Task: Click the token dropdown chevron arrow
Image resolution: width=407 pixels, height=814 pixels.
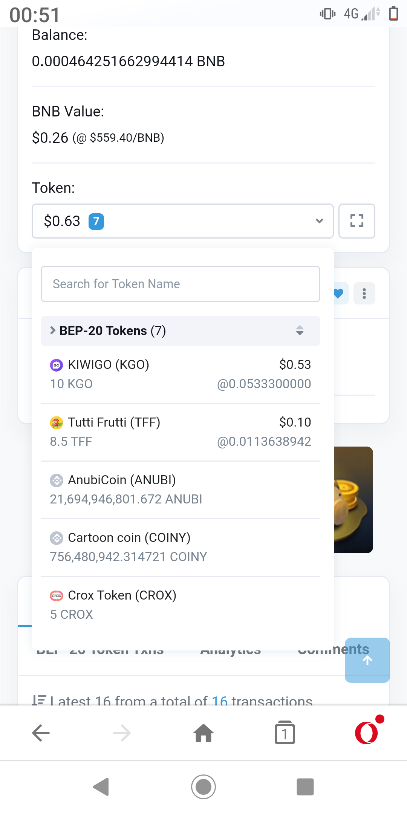Action: (320, 221)
